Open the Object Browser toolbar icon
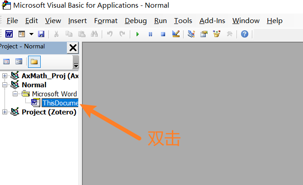Screen dimensions: 303x185 217,34
